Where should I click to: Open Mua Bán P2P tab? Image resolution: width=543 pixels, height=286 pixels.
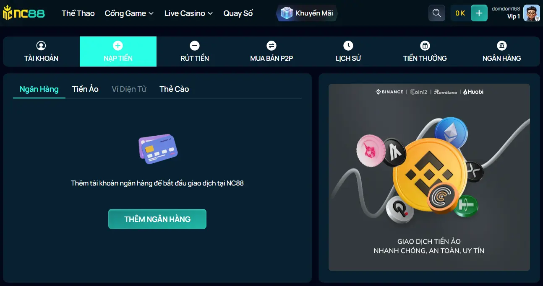coord(271,52)
